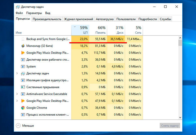
Task: Click the 11,4 Мбит/с network cell
Action: [134, 39]
